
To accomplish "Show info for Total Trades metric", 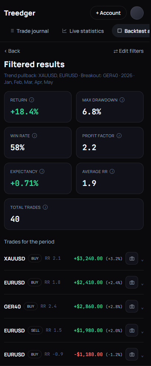I will [x=45, y=207].
